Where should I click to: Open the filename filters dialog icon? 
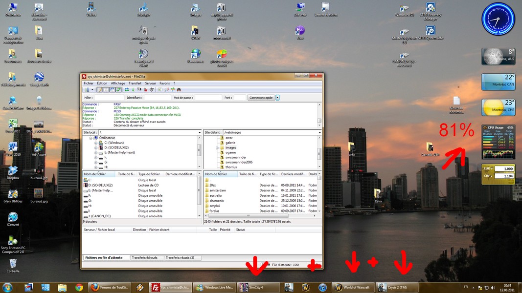coord(160,90)
